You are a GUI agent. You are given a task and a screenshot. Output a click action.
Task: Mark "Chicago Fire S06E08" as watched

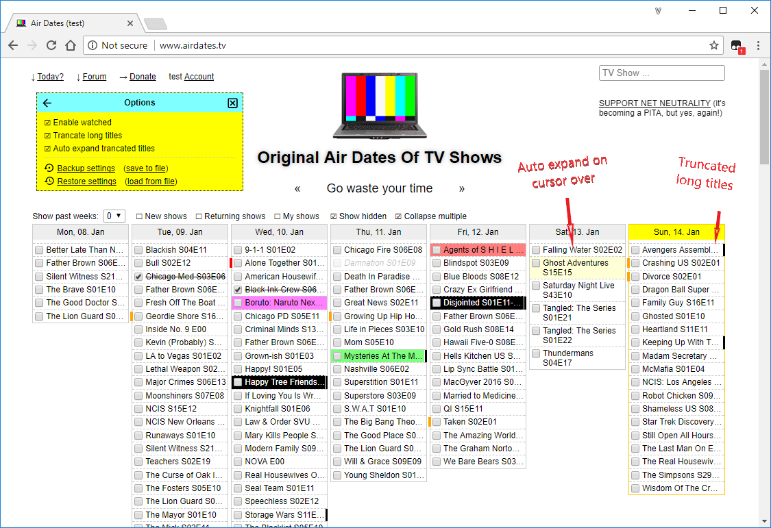click(336, 249)
